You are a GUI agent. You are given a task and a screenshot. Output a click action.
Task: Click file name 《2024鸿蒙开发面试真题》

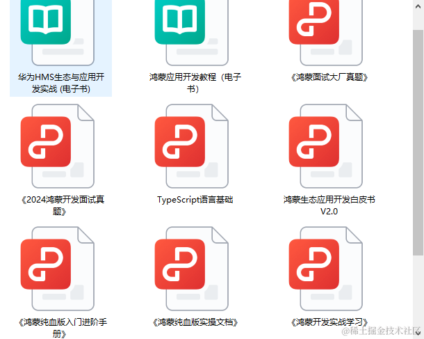[x=61, y=205]
